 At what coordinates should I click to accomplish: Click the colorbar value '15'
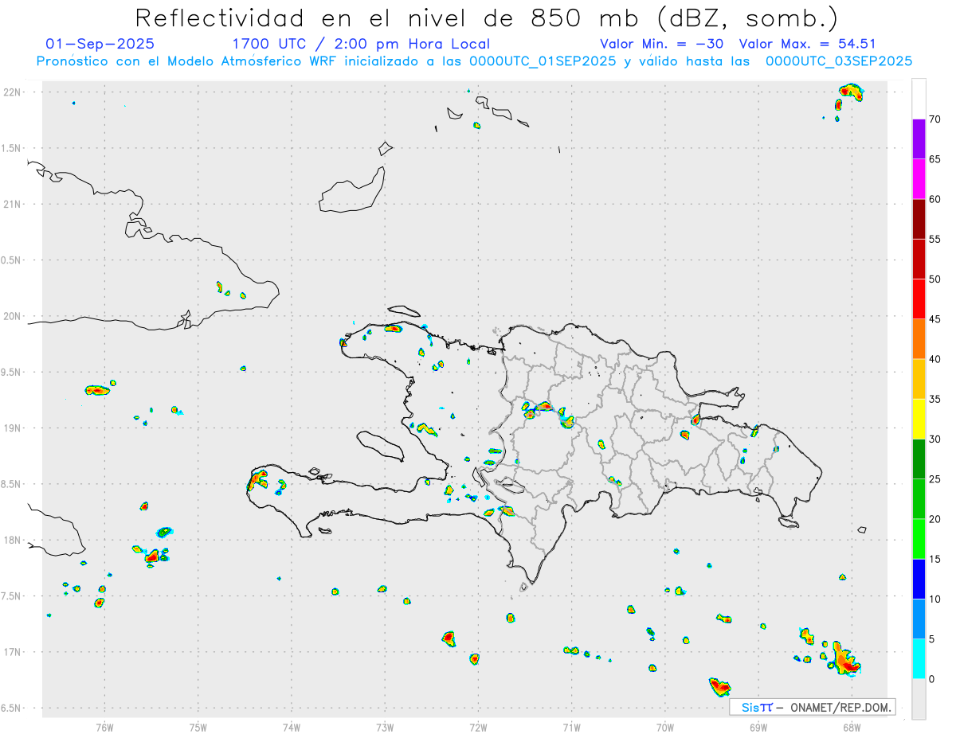pyautogui.click(x=934, y=559)
